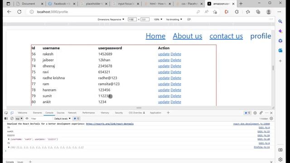This screenshot has height=163, width=290.
Task: Add this page to favorites star icon
Action: pyautogui.click(x=215, y=12)
